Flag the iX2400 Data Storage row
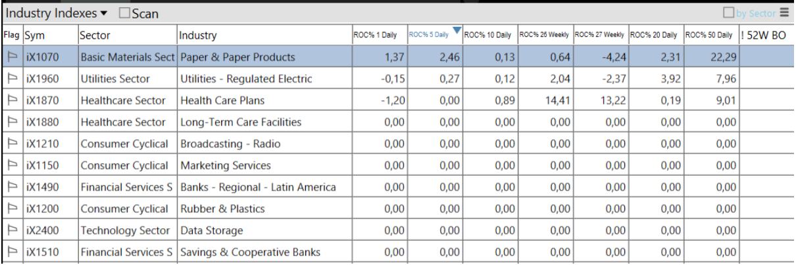Viewport: 796px width, 265px height. pyautogui.click(x=12, y=231)
